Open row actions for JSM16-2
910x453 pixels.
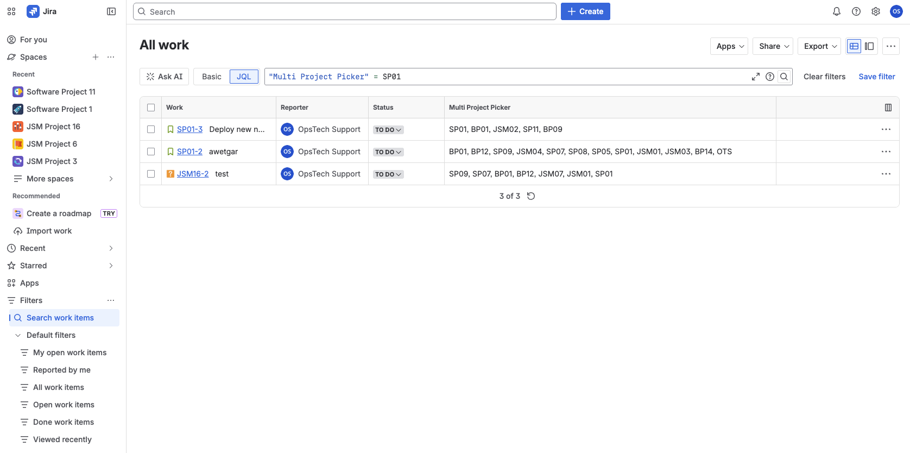click(886, 174)
